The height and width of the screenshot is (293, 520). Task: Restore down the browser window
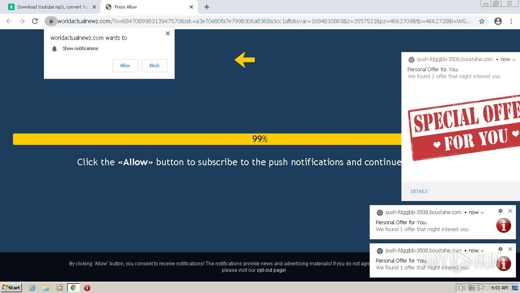pyautogui.click(x=496, y=3)
